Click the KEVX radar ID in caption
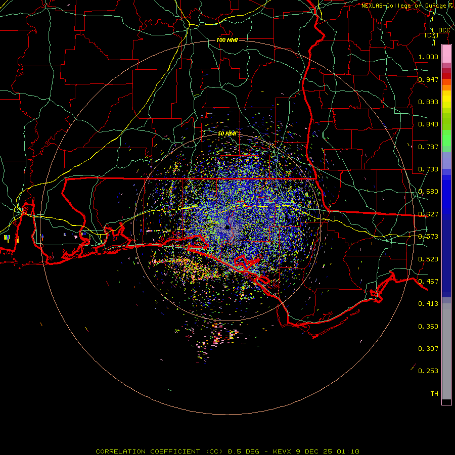 (282, 451)
